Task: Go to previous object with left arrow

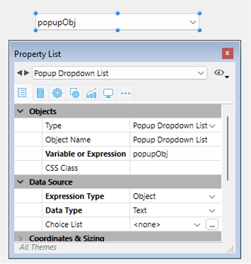Action: coord(19,73)
